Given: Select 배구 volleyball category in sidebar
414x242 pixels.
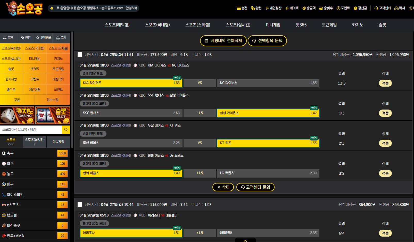Looking at the screenshot, I should (x=35, y=184).
